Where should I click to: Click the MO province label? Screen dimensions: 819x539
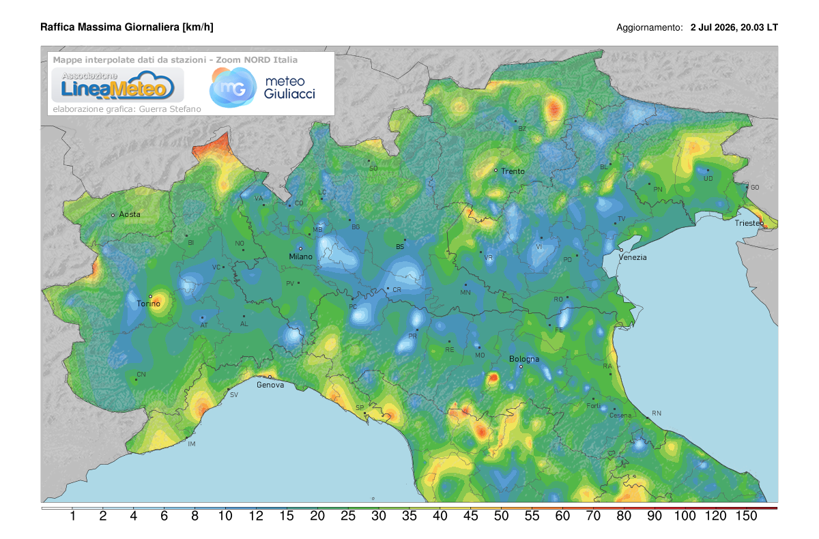pos(480,355)
